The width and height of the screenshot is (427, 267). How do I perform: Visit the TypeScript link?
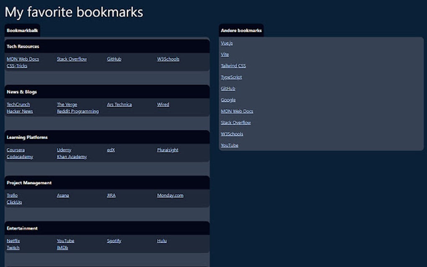coord(231,77)
